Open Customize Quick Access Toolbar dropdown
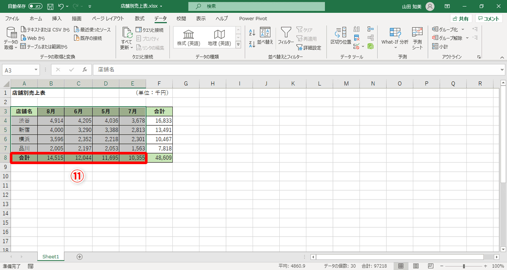 [90, 7]
